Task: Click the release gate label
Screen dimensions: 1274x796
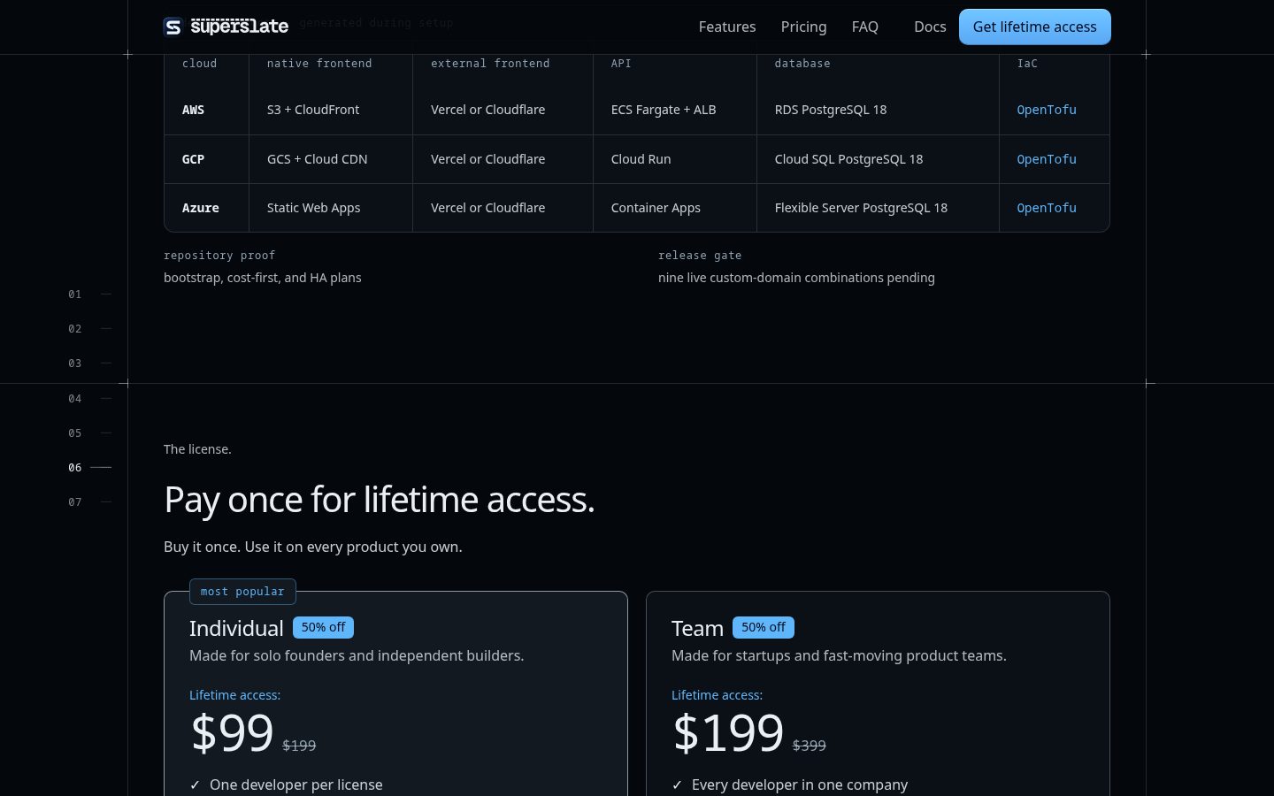Action: point(700,256)
